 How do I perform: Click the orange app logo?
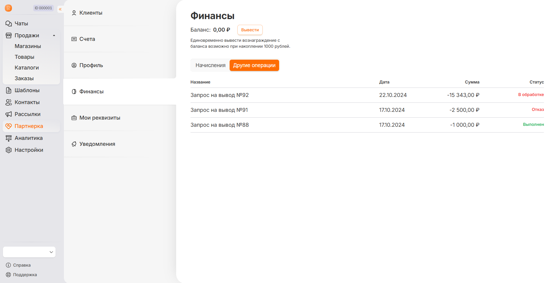(x=8, y=8)
